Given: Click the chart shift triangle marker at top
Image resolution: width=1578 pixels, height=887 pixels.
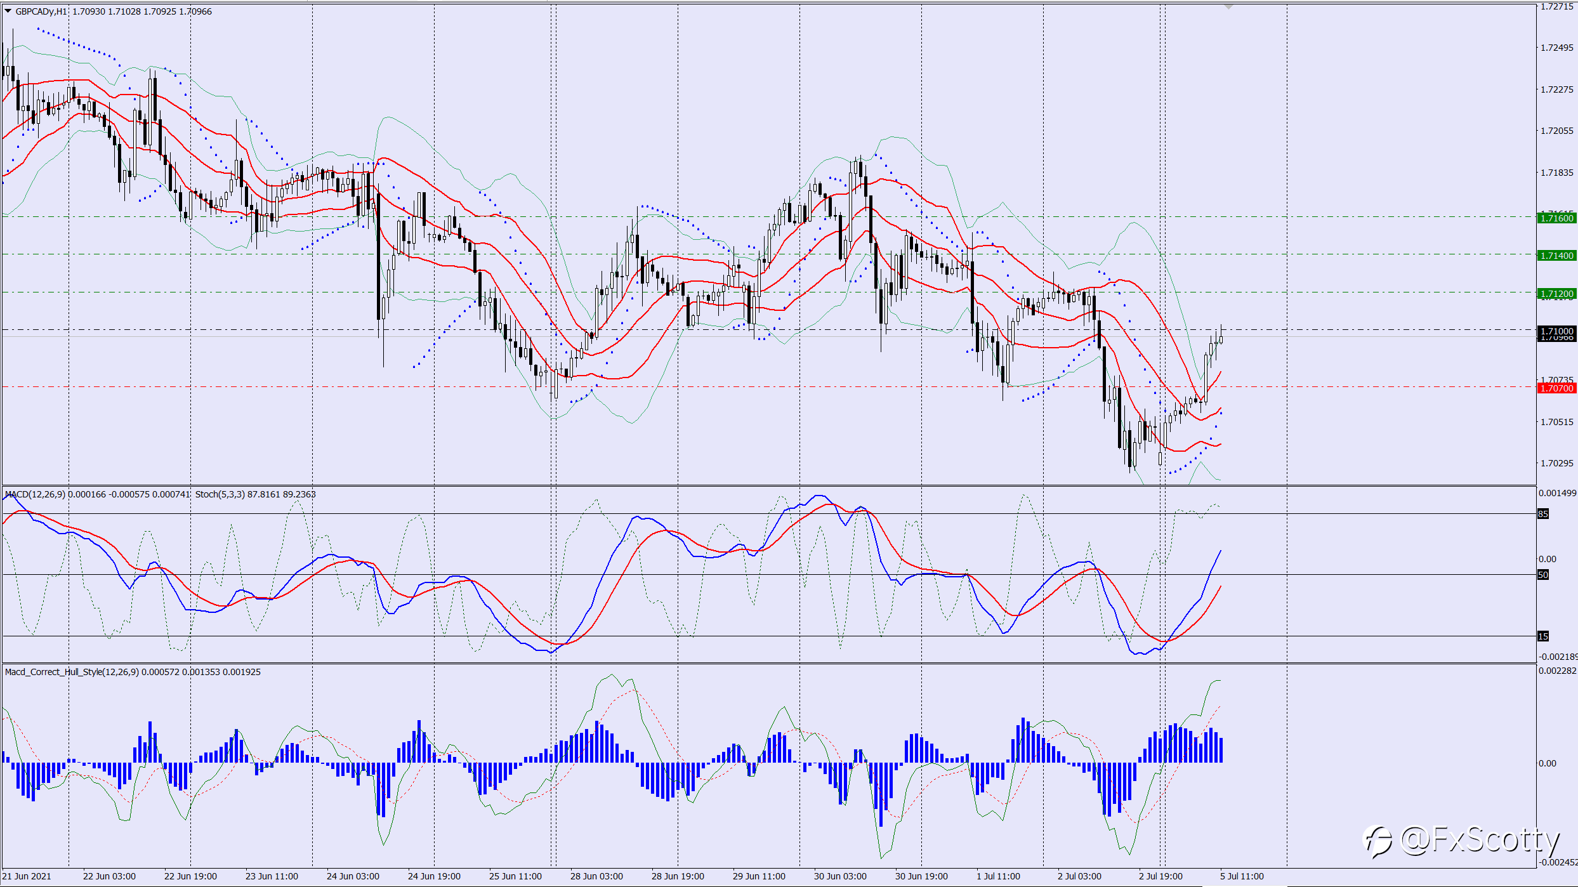Looking at the screenshot, I should (1228, 6).
